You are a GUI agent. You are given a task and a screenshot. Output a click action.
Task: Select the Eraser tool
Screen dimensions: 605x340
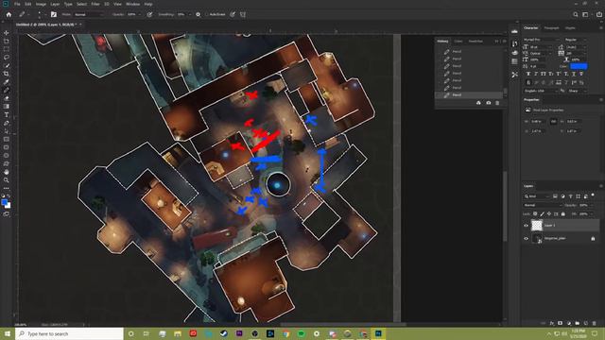(7, 98)
